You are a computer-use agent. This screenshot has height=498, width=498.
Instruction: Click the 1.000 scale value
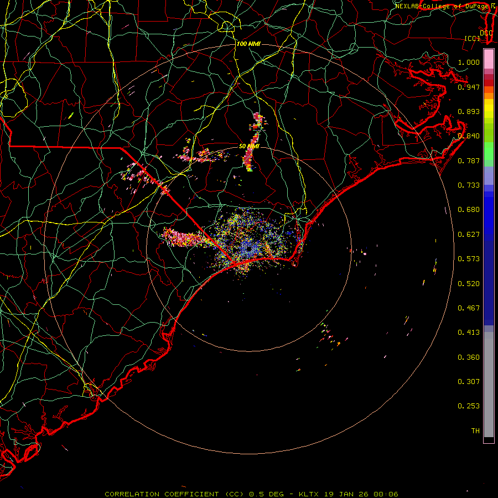pyautogui.click(x=469, y=62)
